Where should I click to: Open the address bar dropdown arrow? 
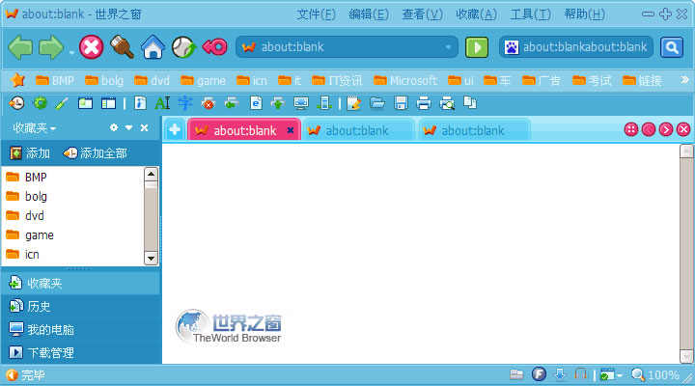pyautogui.click(x=448, y=47)
